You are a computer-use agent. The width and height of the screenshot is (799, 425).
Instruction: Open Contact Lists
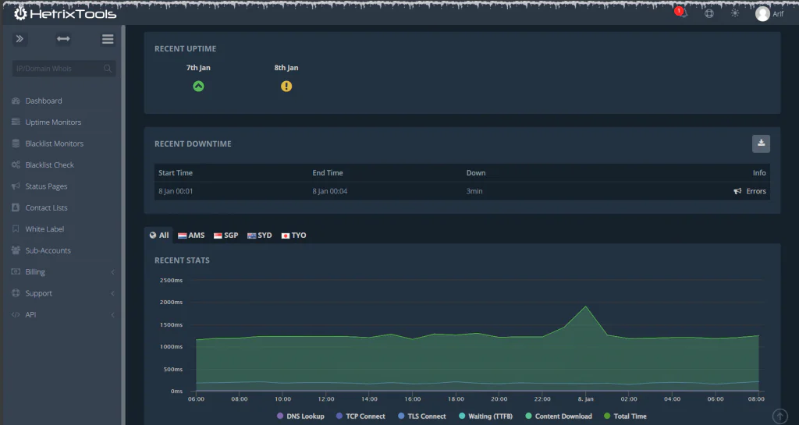[x=46, y=207]
